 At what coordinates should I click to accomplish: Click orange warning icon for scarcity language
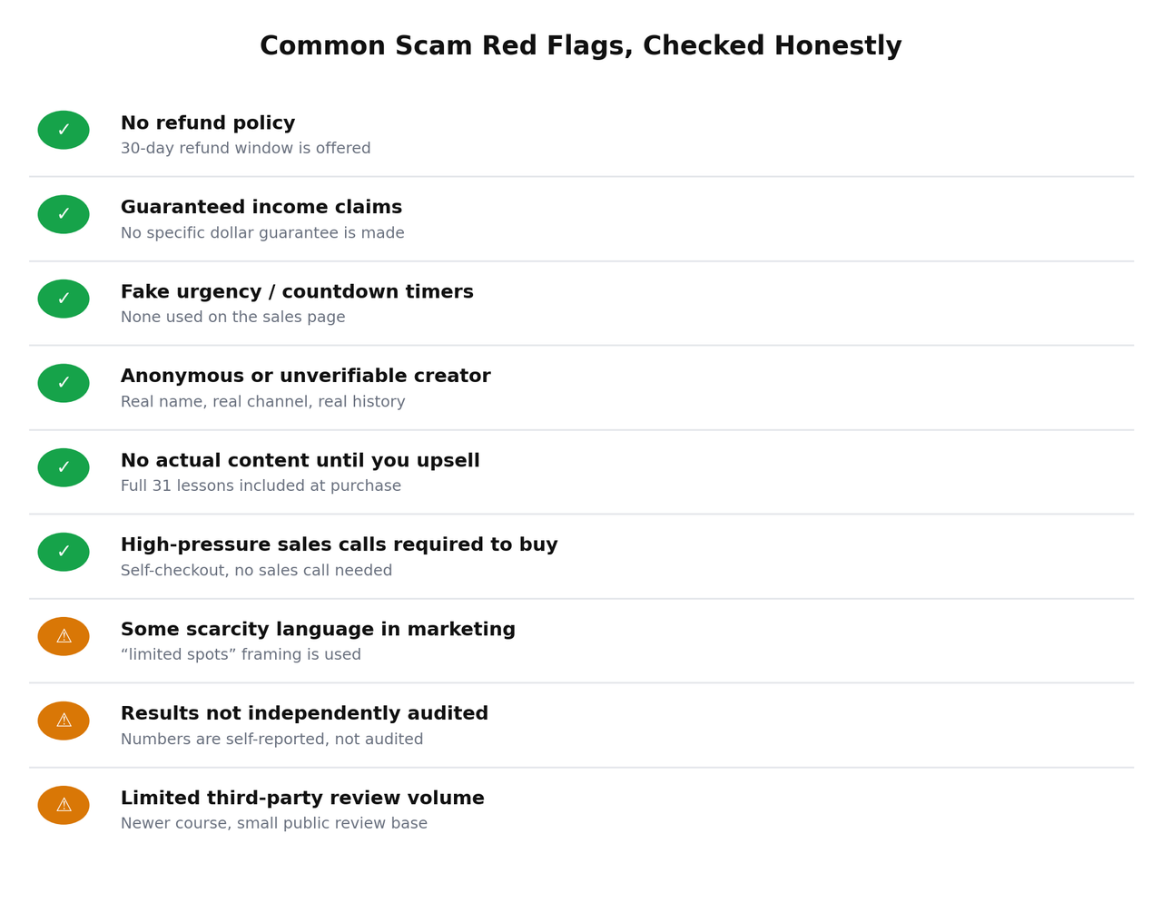[64, 636]
